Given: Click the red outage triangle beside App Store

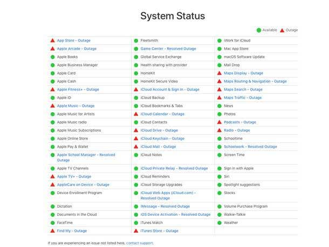Looking at the screenshot, I should [52, 40].
